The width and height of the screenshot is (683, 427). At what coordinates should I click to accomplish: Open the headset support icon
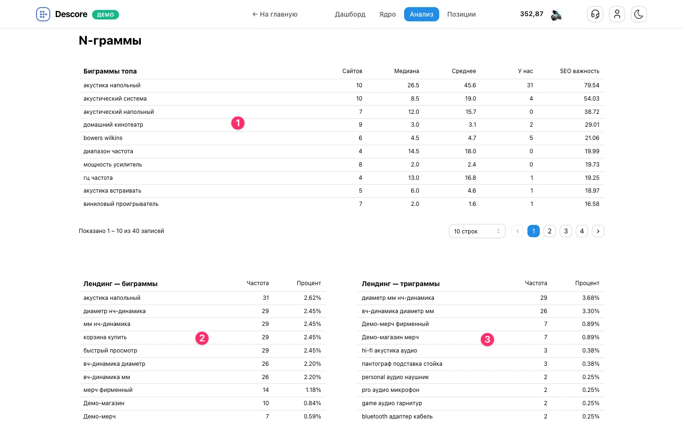click(595, 14)
